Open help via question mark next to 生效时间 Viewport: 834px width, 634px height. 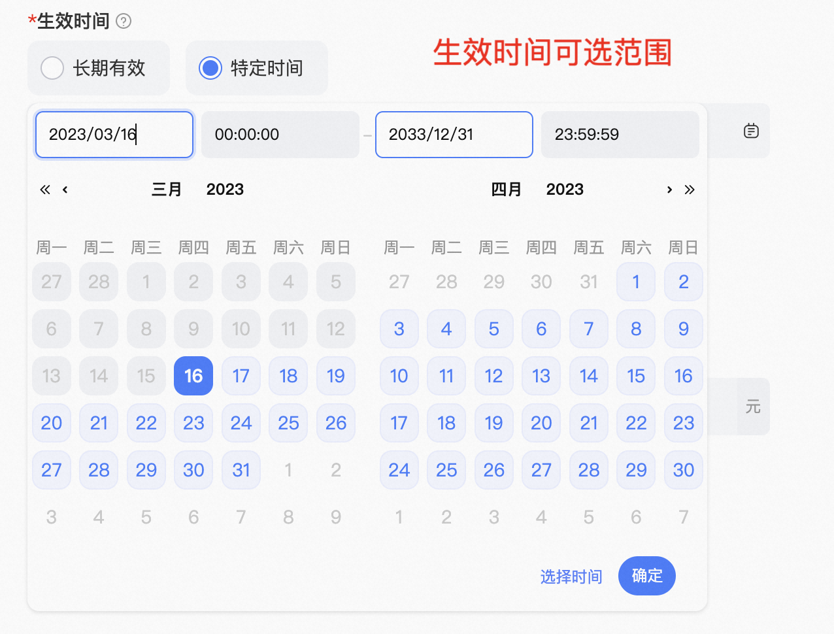pyautogui.click(x=123, y=20)
